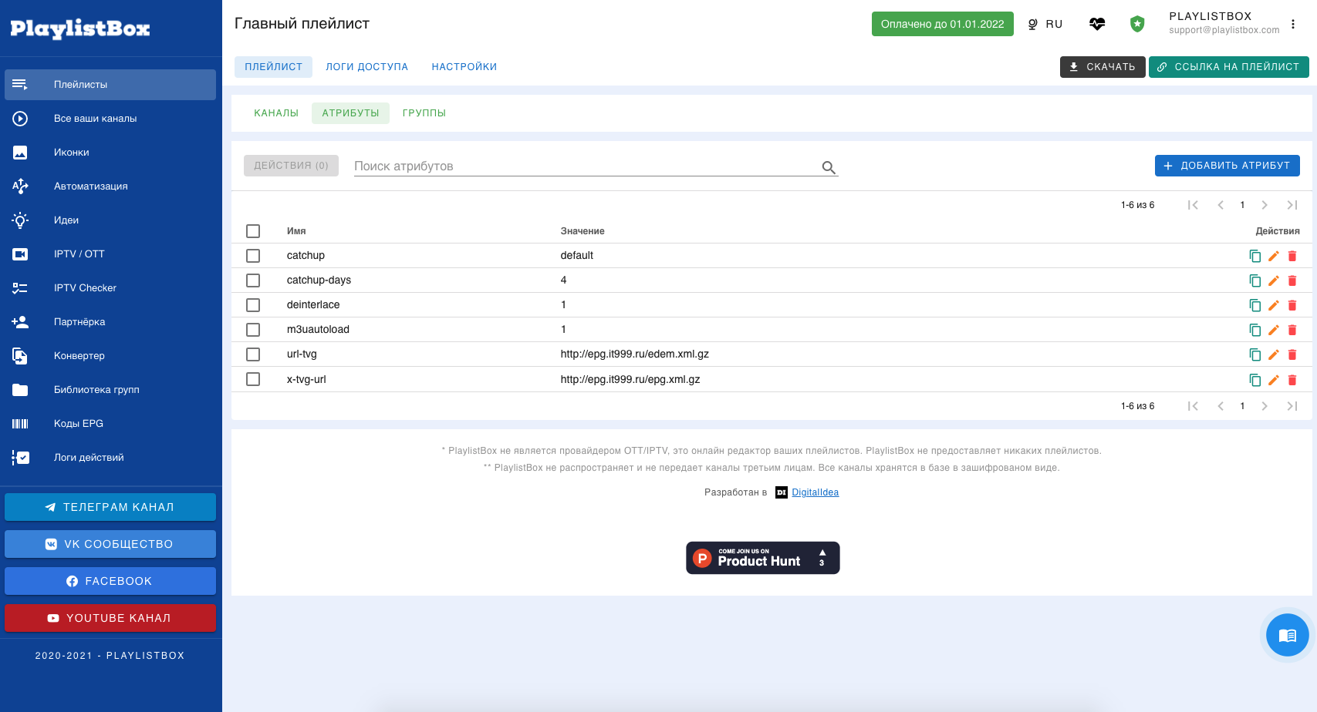Copy the catchup-days attribute
1317x712 pixels.
click(x=1255, y=280)
